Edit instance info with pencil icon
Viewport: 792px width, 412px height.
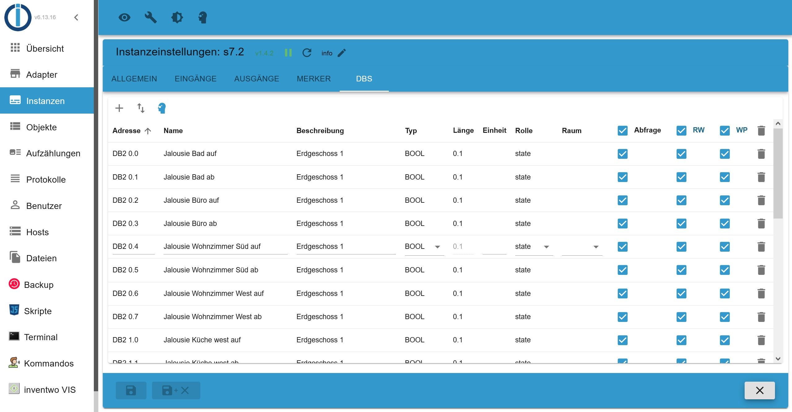(x=342, y=53)
